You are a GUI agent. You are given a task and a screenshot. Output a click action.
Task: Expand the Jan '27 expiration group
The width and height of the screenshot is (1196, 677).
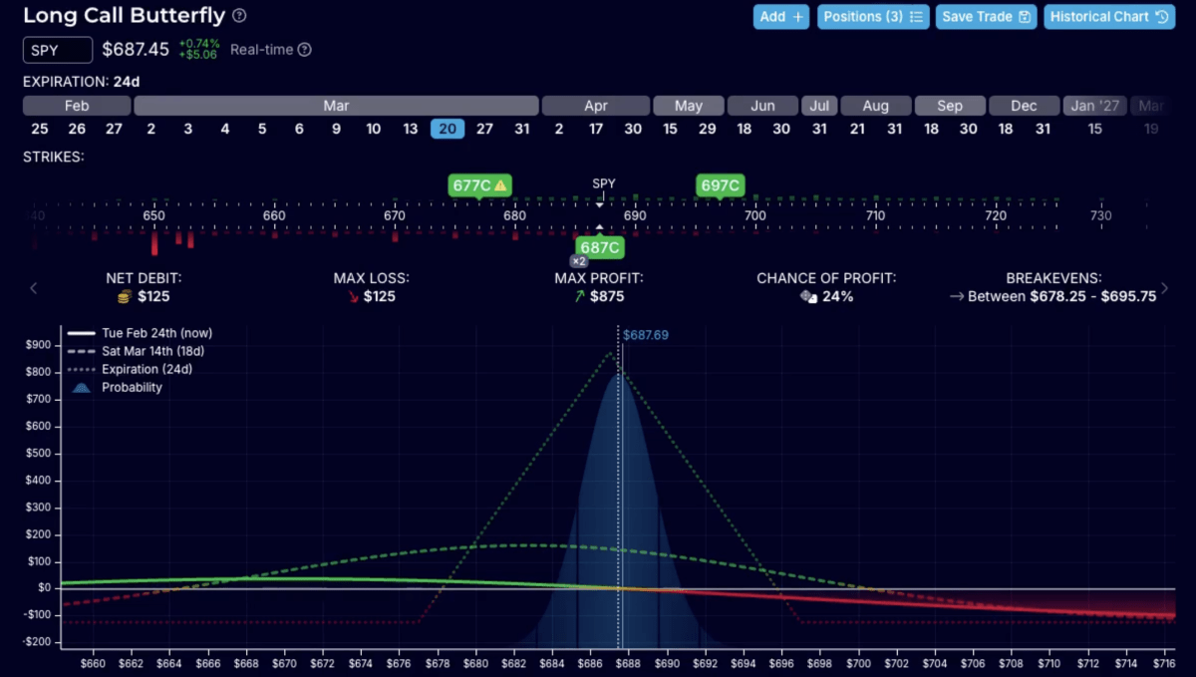1094,105
